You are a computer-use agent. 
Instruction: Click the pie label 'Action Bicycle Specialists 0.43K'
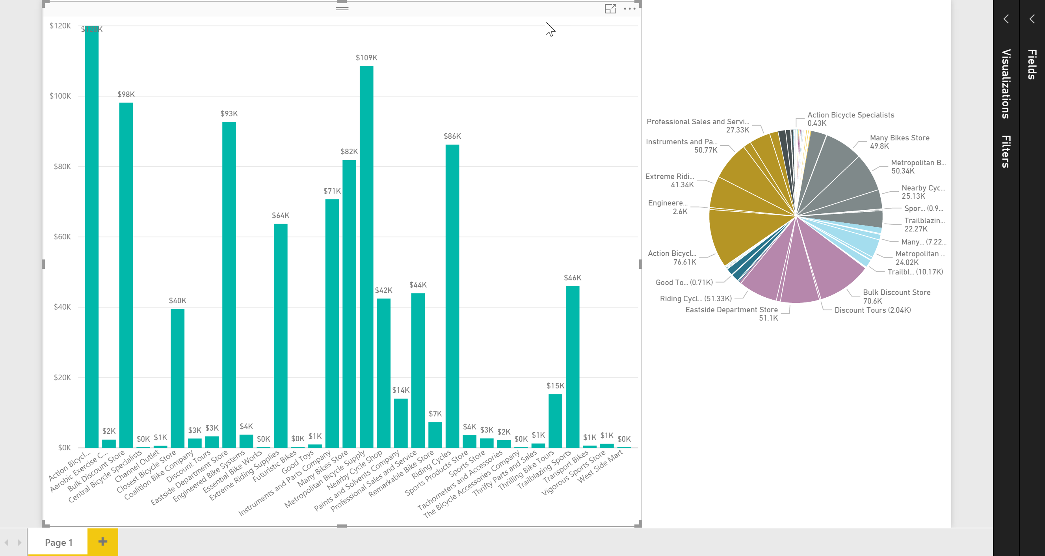pos(851,119)
